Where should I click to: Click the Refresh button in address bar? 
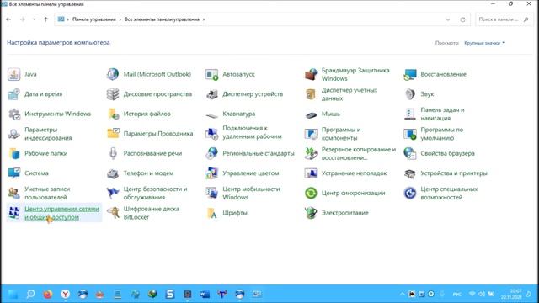(x=462, y=19)
